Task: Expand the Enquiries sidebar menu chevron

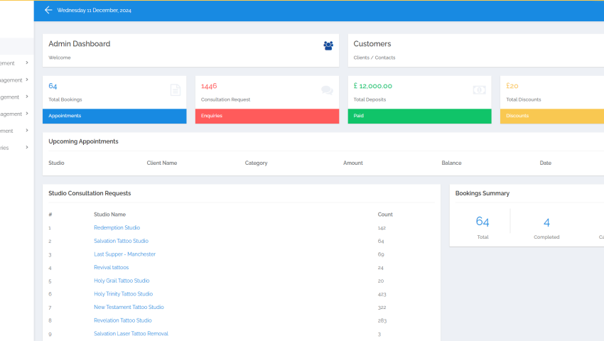Action: point(27,148)
